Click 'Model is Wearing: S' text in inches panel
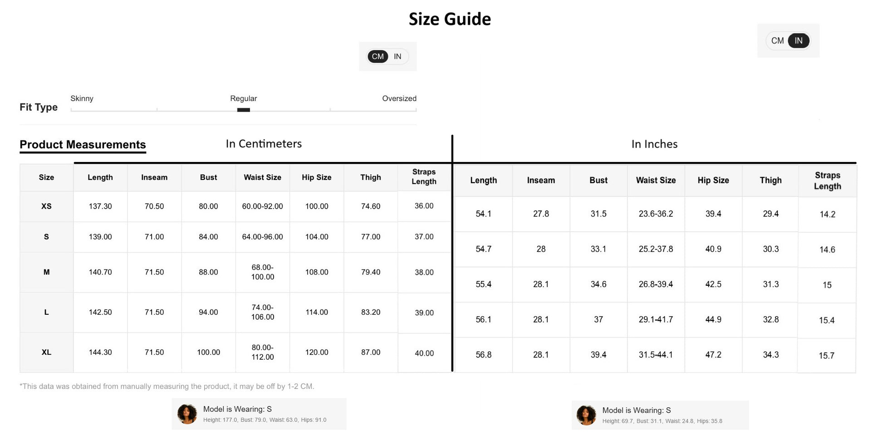883x435 pixels. 636,411
